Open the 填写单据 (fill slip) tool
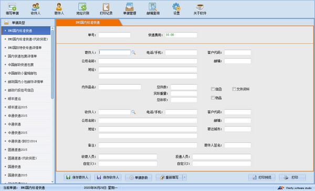Image resolution: width=315 pixels, height=191 pixels. click(12, 9)
